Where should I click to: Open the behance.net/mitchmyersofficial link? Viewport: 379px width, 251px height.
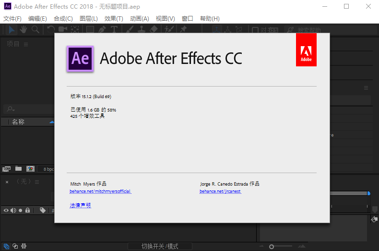point(100,191)
